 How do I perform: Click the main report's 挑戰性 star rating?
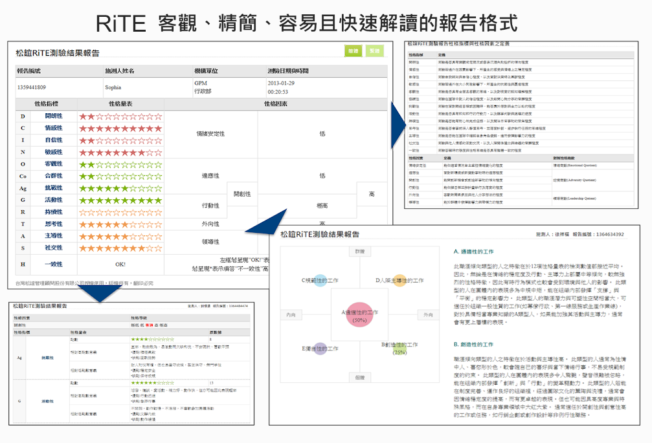click(x=120, y=188)
